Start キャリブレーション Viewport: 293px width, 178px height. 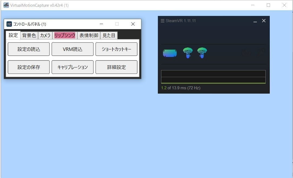(72, 67)
